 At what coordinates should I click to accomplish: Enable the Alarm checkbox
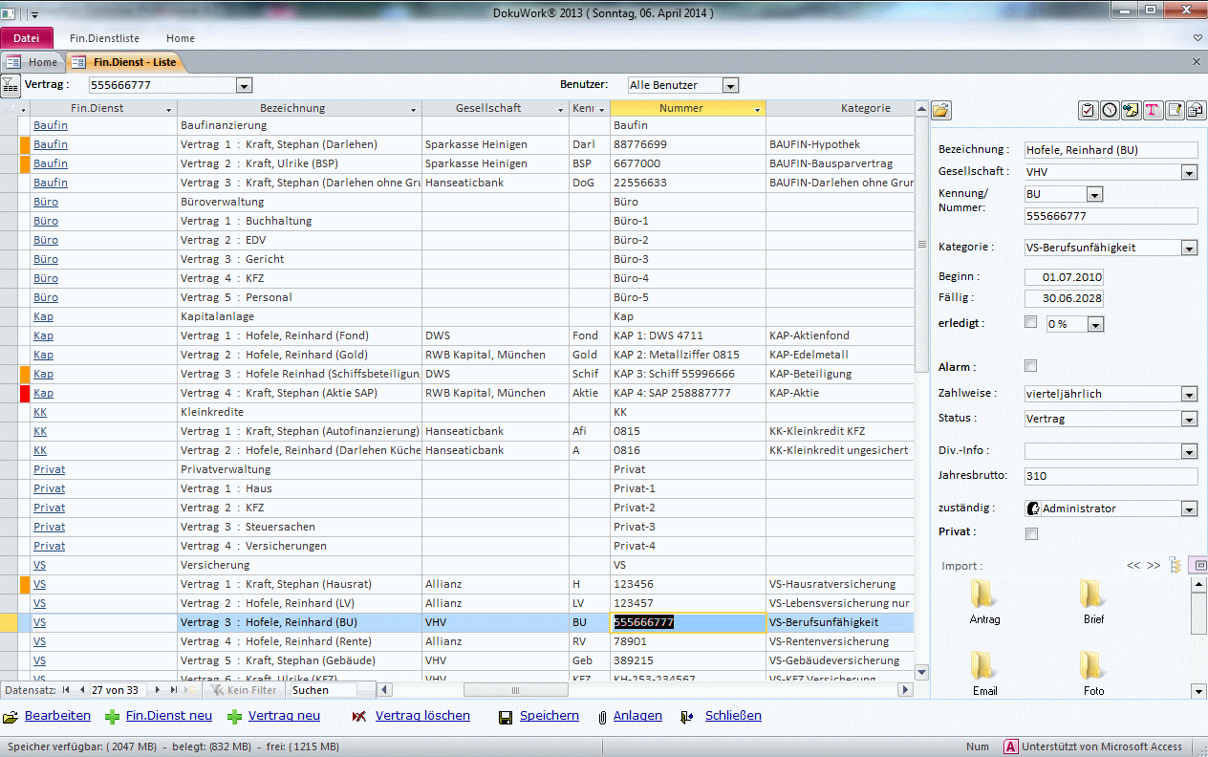coord(1030,366)
